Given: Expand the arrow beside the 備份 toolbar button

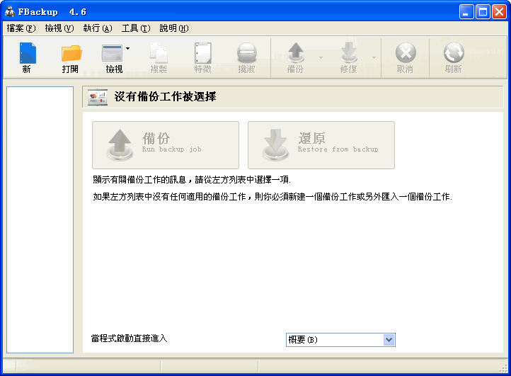Looking at the screenshot, I should (321, 57).
